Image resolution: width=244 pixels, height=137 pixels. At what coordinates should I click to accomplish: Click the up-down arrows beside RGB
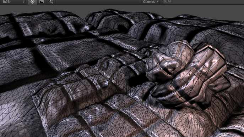24,2
